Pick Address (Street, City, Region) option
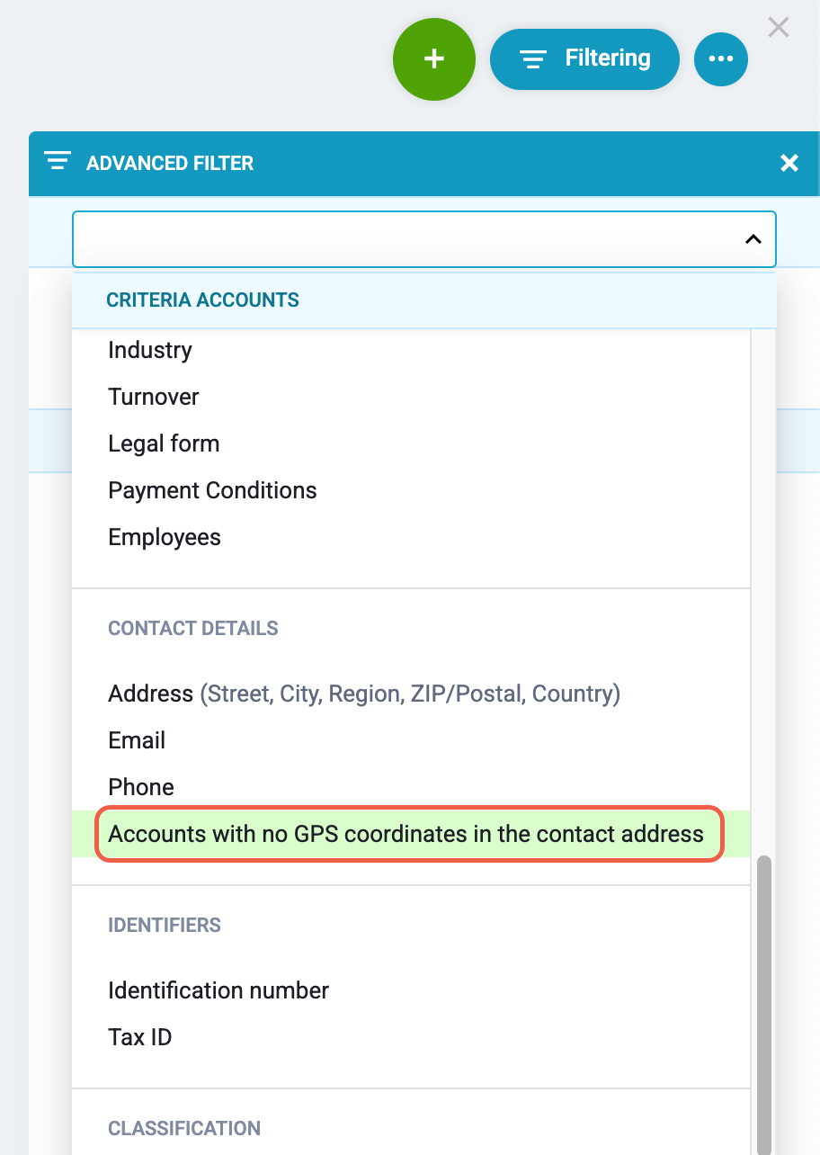 click(x=363, y=694)
